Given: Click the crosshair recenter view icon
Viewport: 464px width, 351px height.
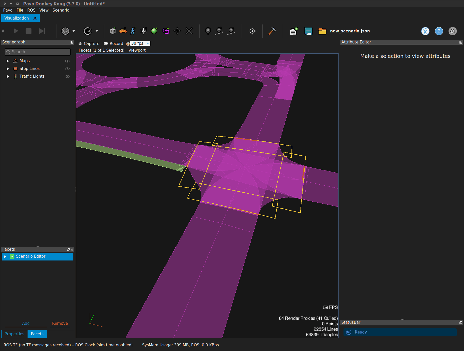Looking at the screenshot, I should point(252,31).
